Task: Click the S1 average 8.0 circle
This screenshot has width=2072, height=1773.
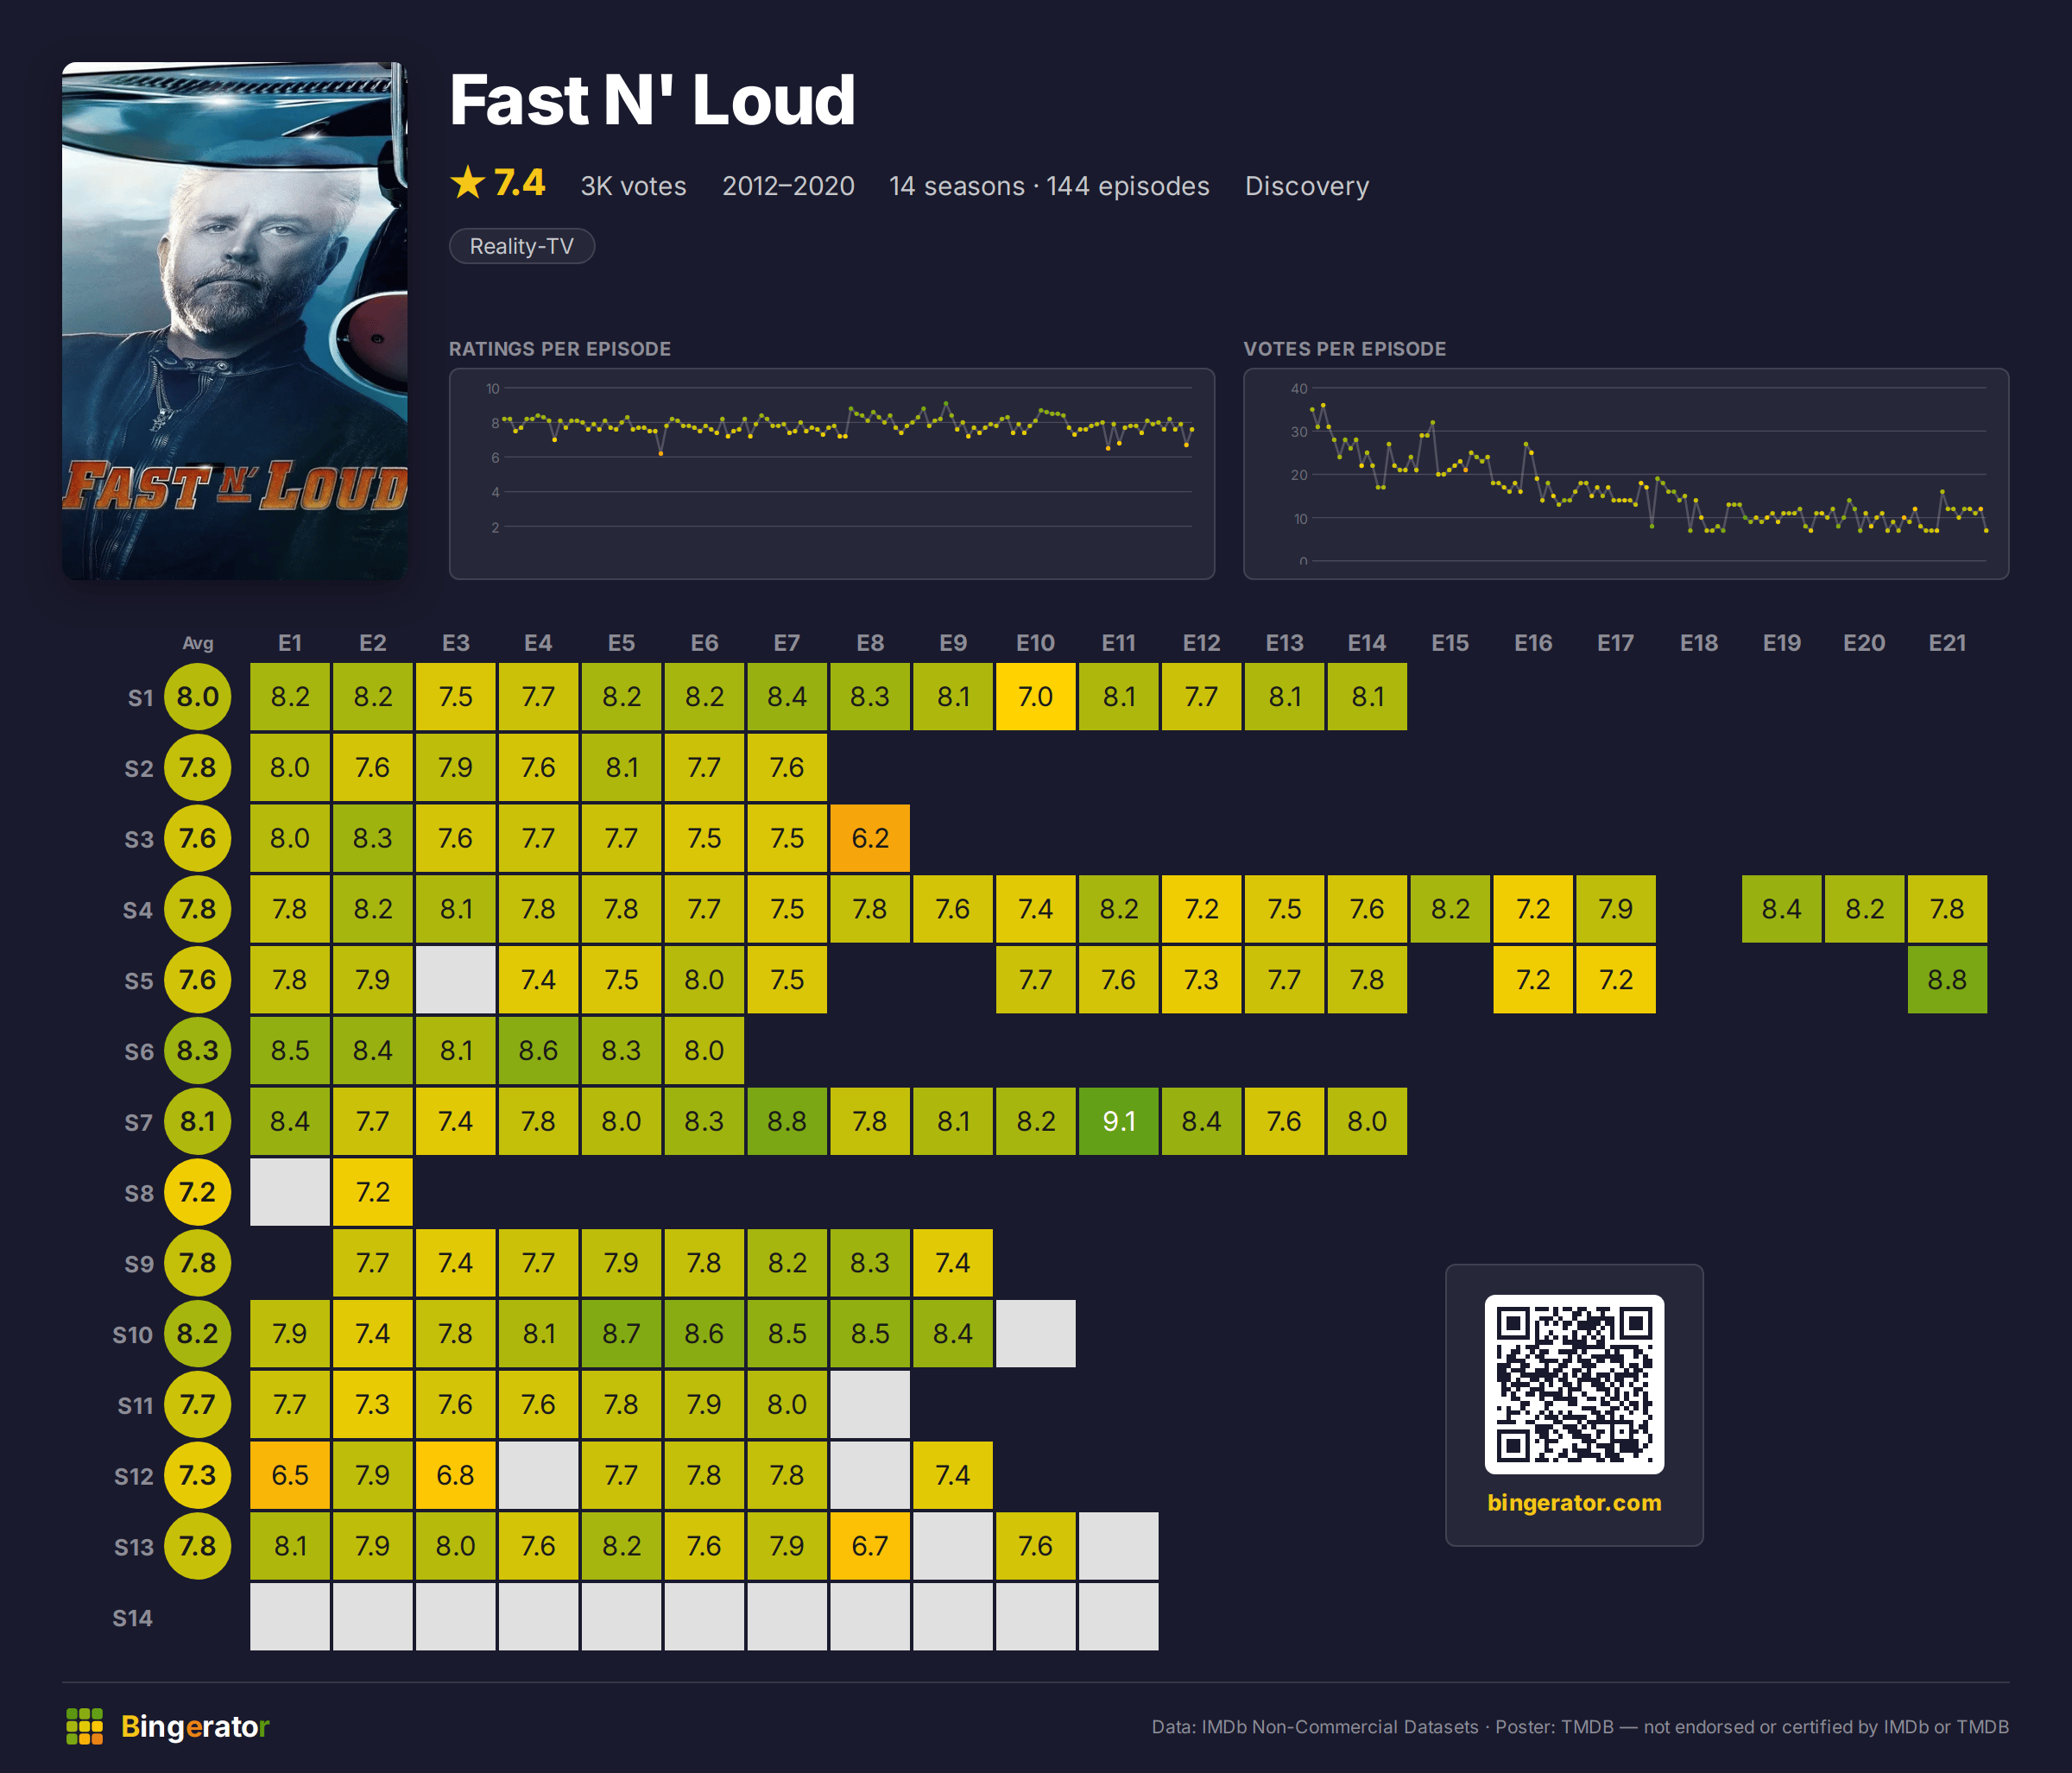Action: coord(197,697)
